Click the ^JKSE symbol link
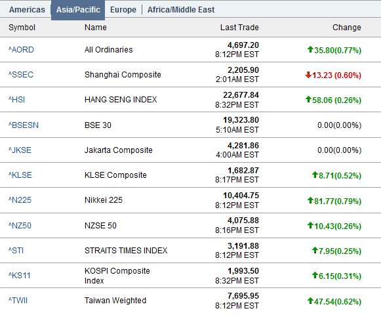The height and width of the screenshot is (317, 381). coord(20,150)
